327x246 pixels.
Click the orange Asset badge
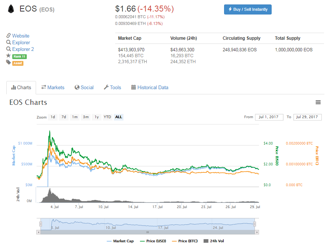[x=18, y=63]
